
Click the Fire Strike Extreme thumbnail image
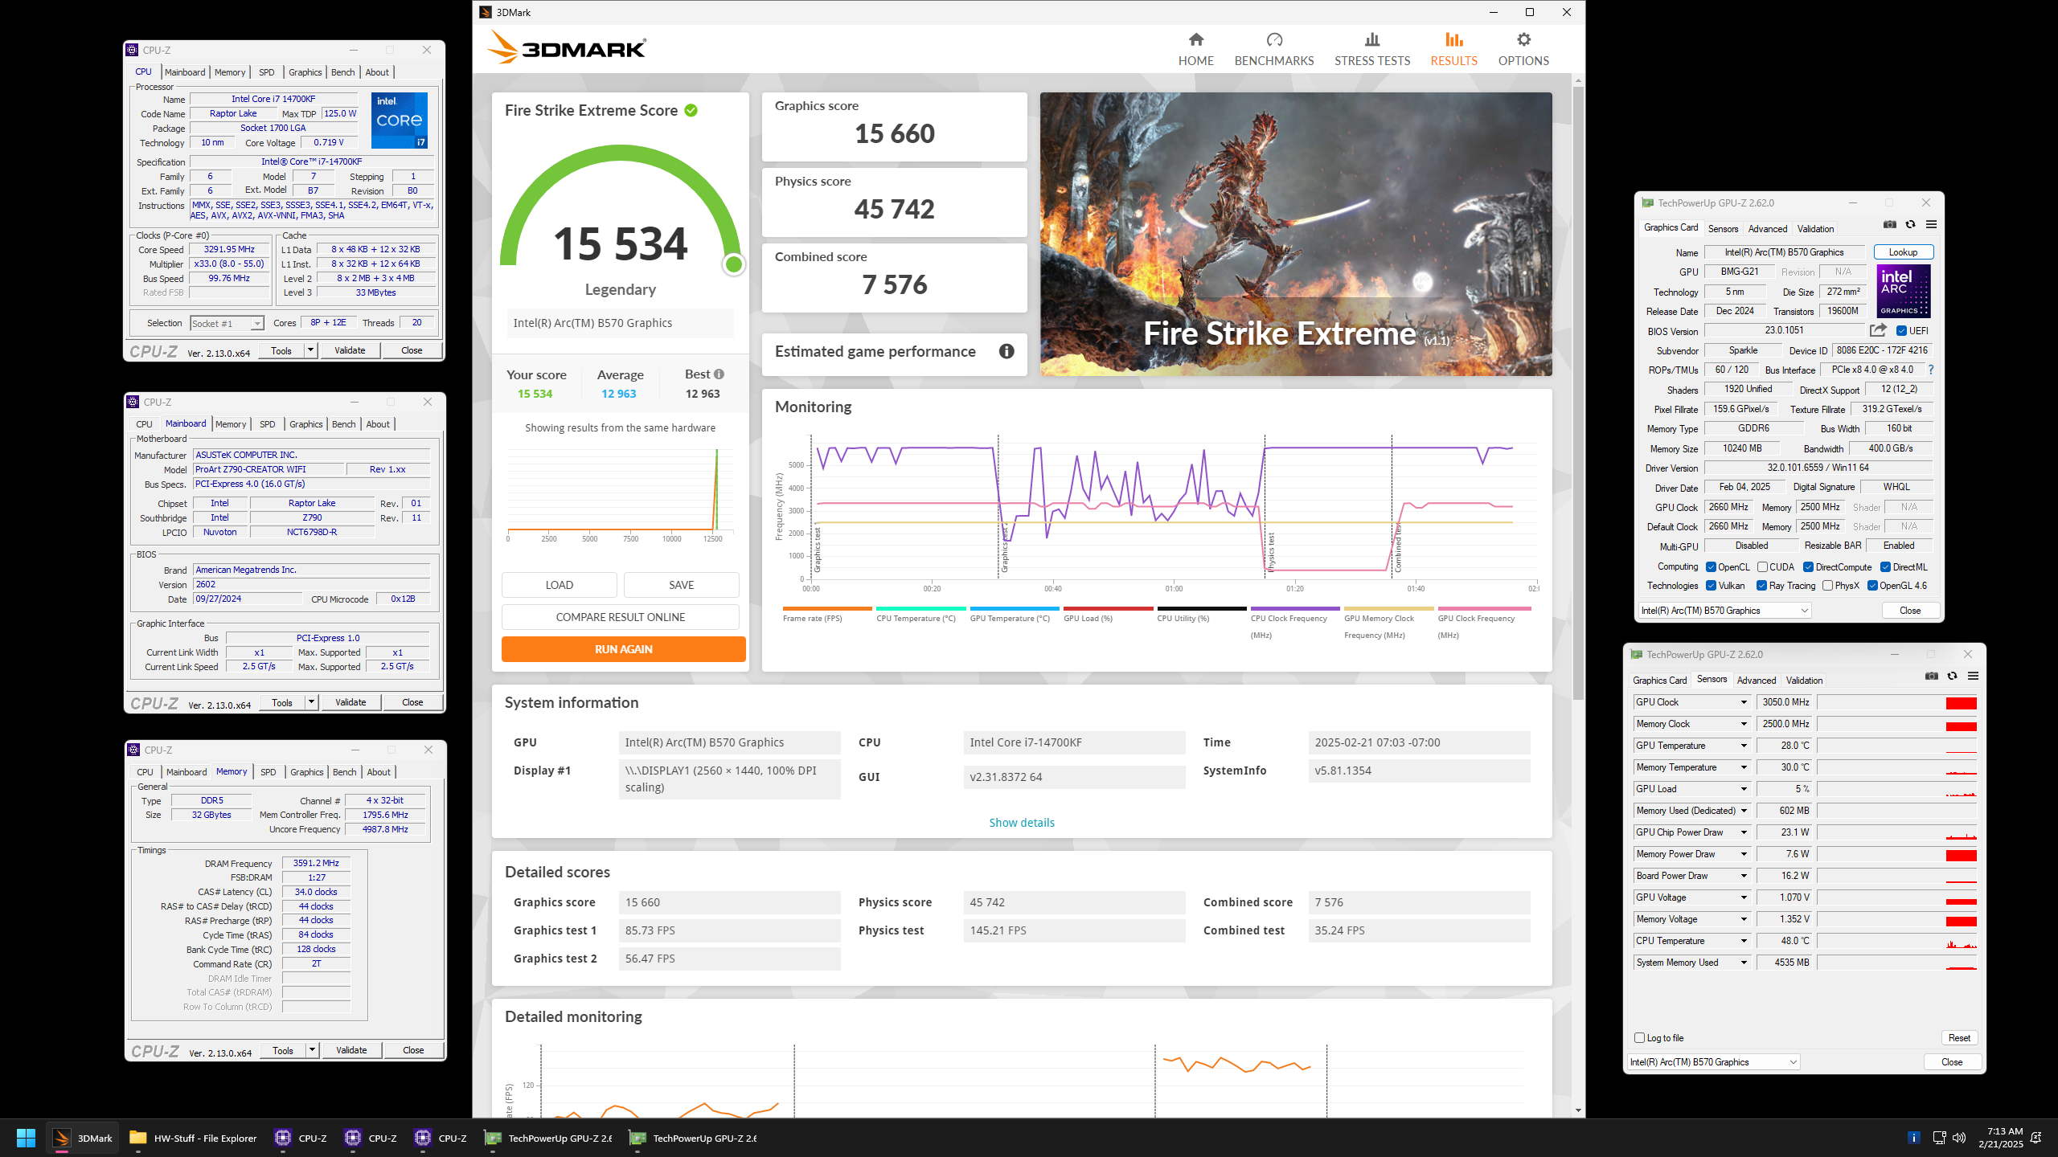[1295, 234]
